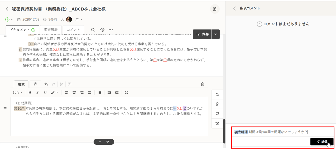Open clause history icon in side strip
336x152 pixels.
click(x=217, y=123)
